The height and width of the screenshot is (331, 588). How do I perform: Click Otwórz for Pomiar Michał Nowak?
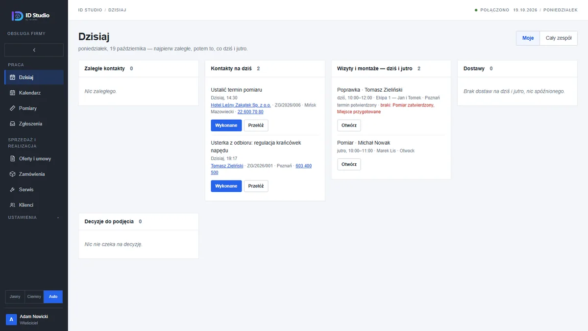click(349, 164)
